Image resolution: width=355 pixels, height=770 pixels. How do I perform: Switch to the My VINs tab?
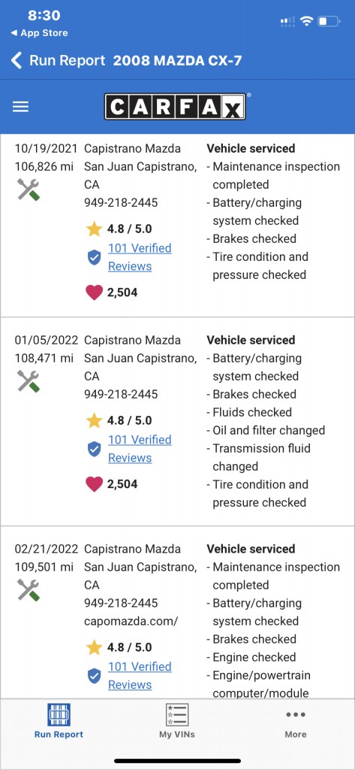point(177,721)
